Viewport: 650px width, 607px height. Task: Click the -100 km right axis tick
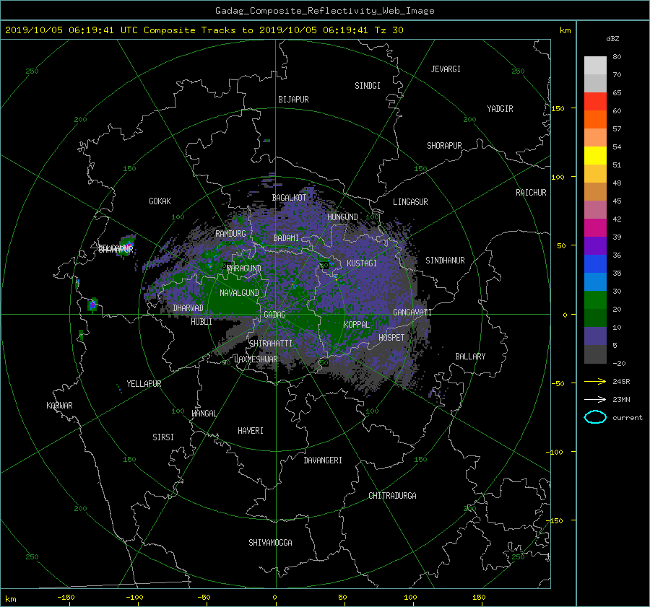555,452
